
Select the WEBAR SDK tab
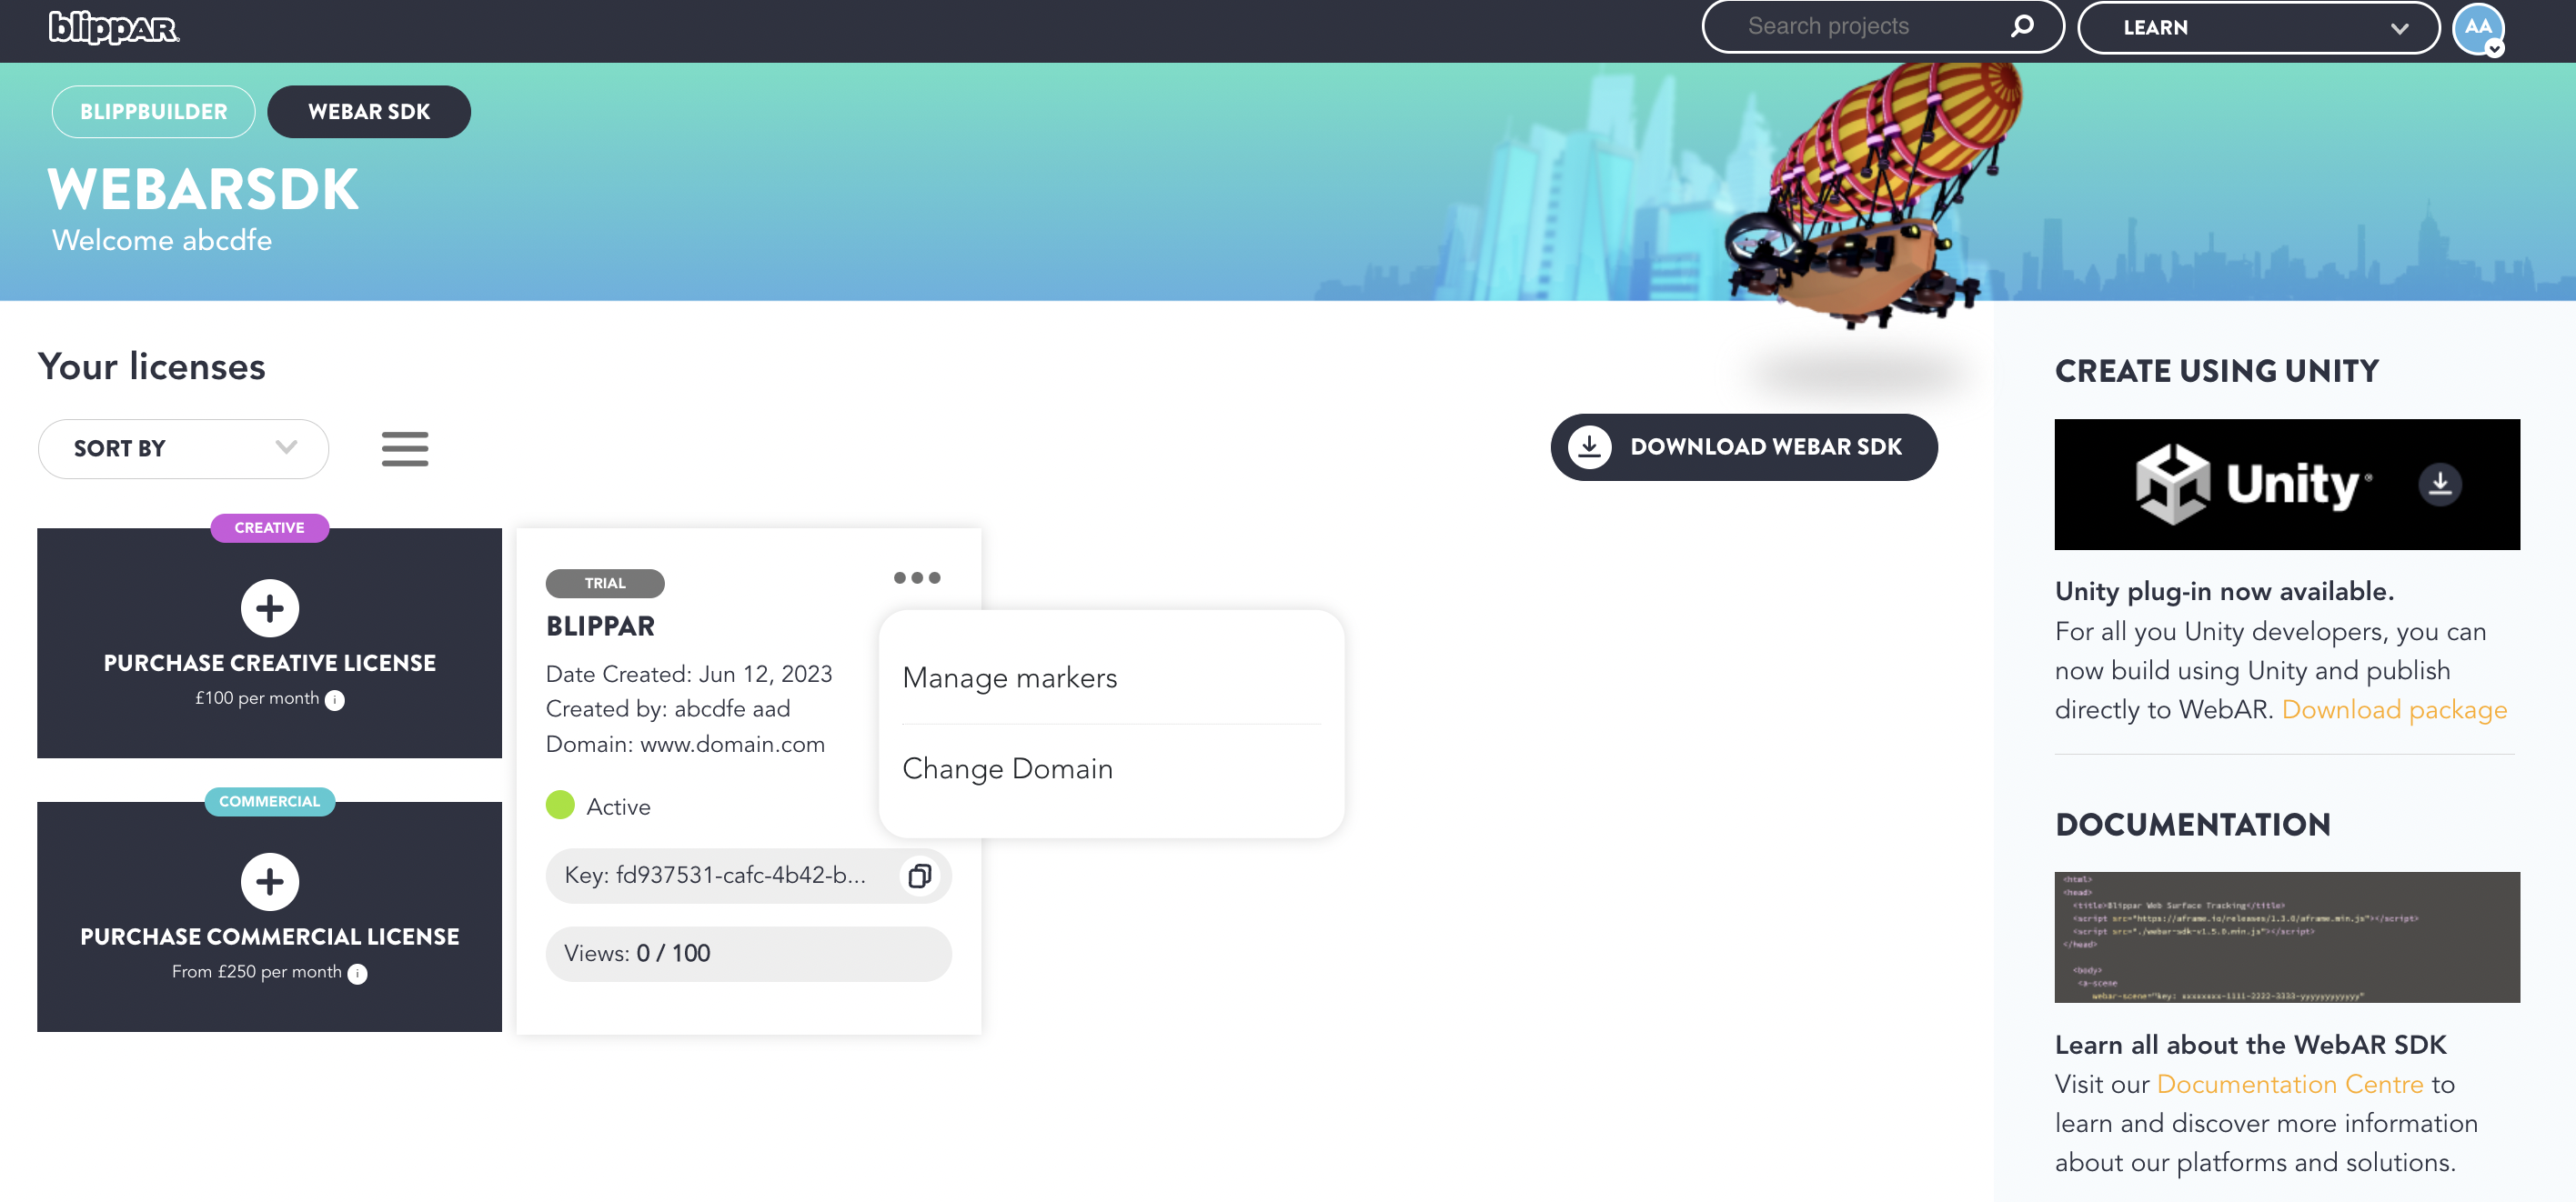(x=369, y=112)
